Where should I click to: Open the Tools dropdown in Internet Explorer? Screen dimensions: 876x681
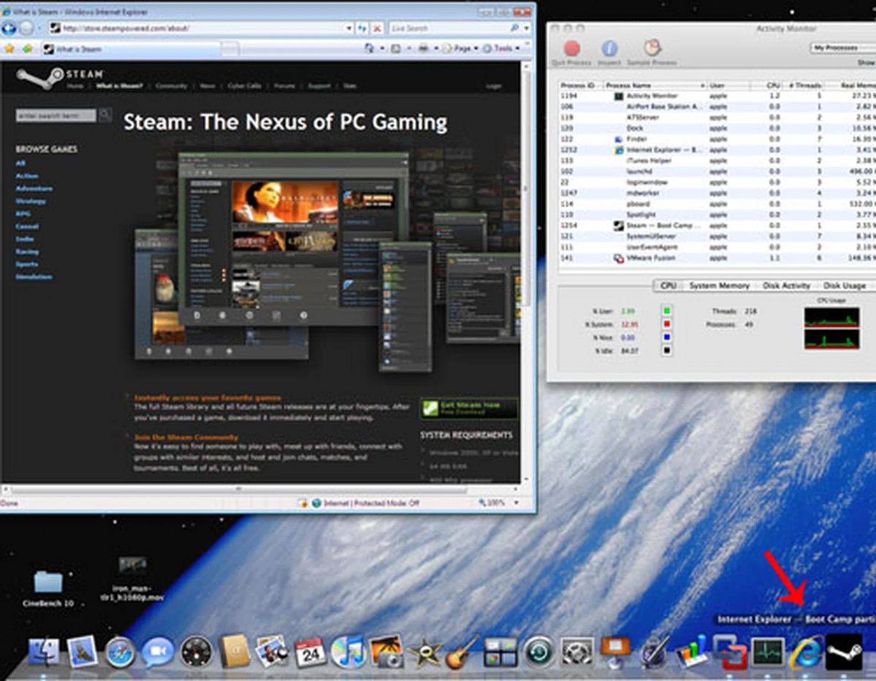pyautogui.click(x=502, y=48)
